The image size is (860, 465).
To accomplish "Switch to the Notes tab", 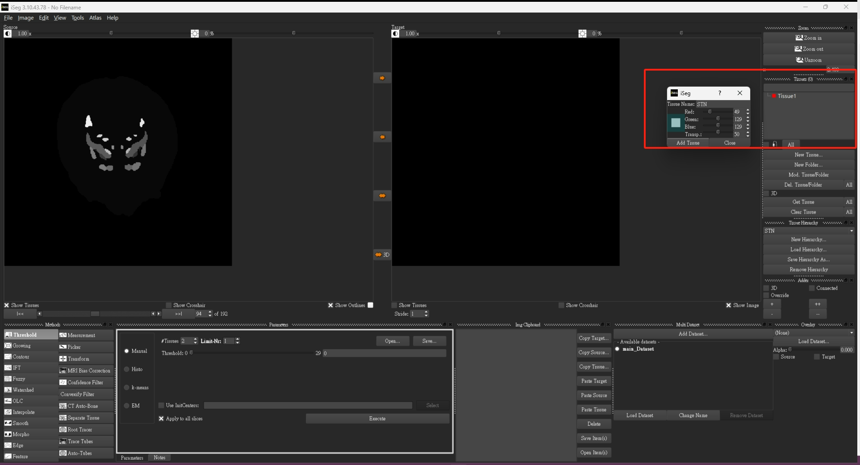I will (159, 457).
